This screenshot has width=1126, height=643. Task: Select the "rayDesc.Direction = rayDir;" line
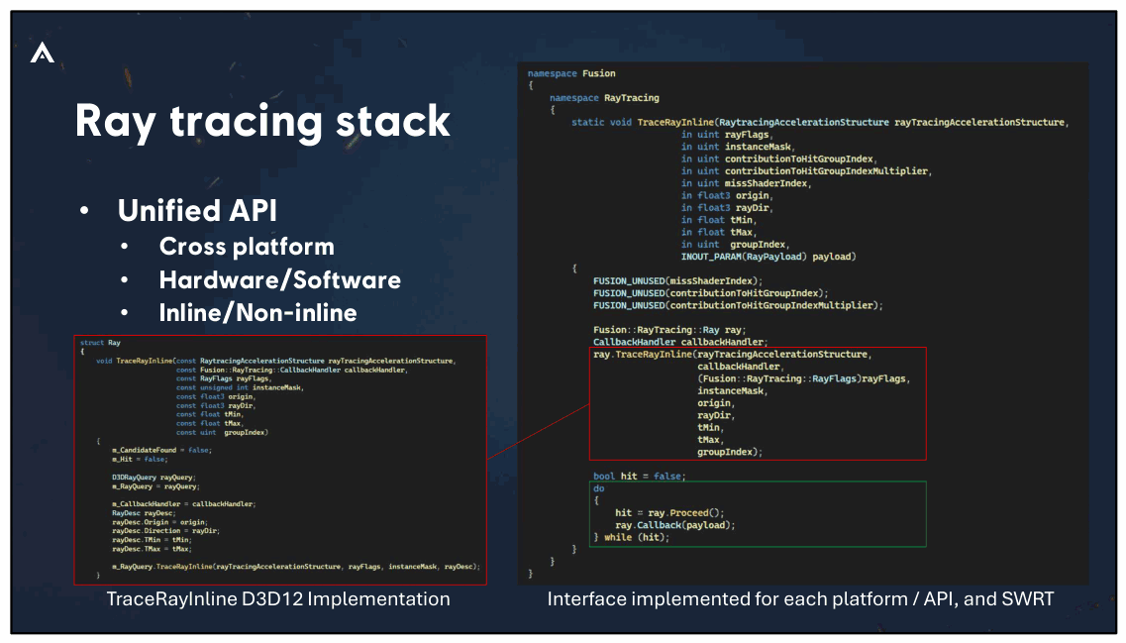coord(166,531)
